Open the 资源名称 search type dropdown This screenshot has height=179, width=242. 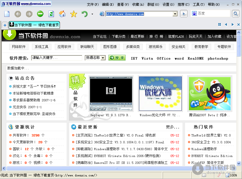click(x=103, y=58)
